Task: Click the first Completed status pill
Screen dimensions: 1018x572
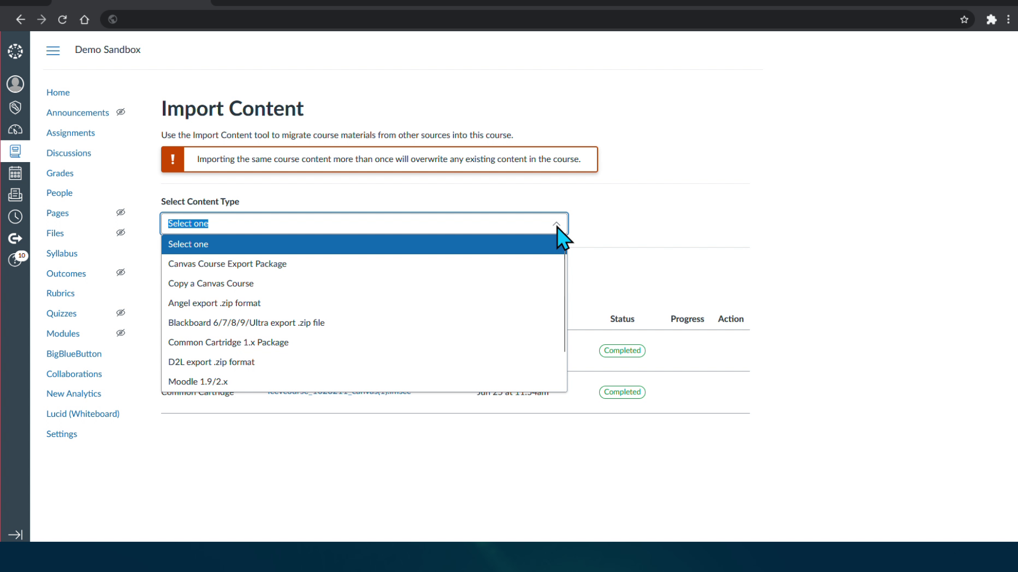Action: click(x=622, y=351)
